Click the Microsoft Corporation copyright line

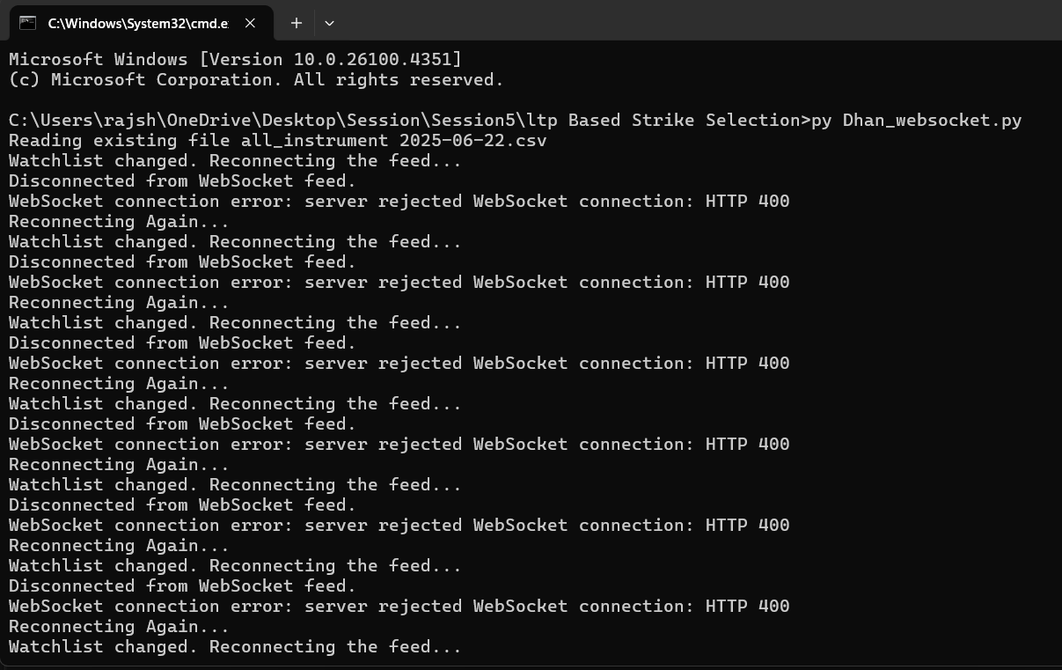tap(256, 80)
